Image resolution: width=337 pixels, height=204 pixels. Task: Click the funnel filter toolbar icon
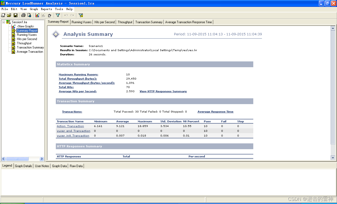coord(58,15)
